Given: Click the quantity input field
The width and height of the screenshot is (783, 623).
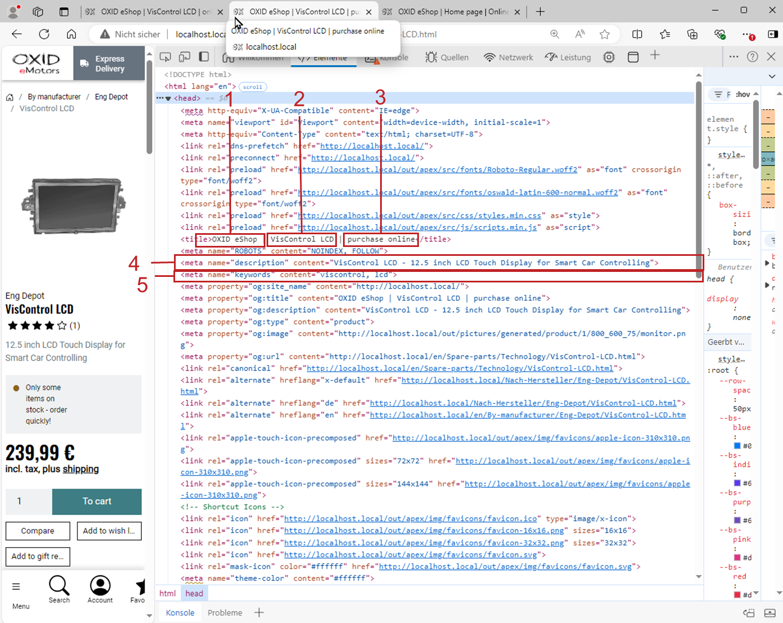Looking at the screenshot, I should (29, 501).
